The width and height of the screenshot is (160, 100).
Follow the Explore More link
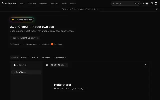pos(60,57)
